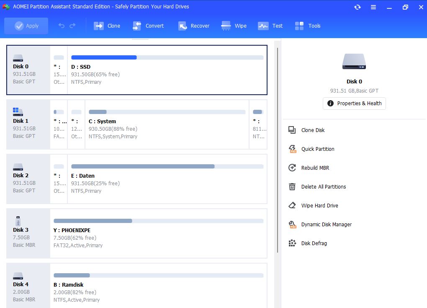The image size is (427, 308).
Task: Click the Undo arrow icon
Action: [x=62, y=26]
